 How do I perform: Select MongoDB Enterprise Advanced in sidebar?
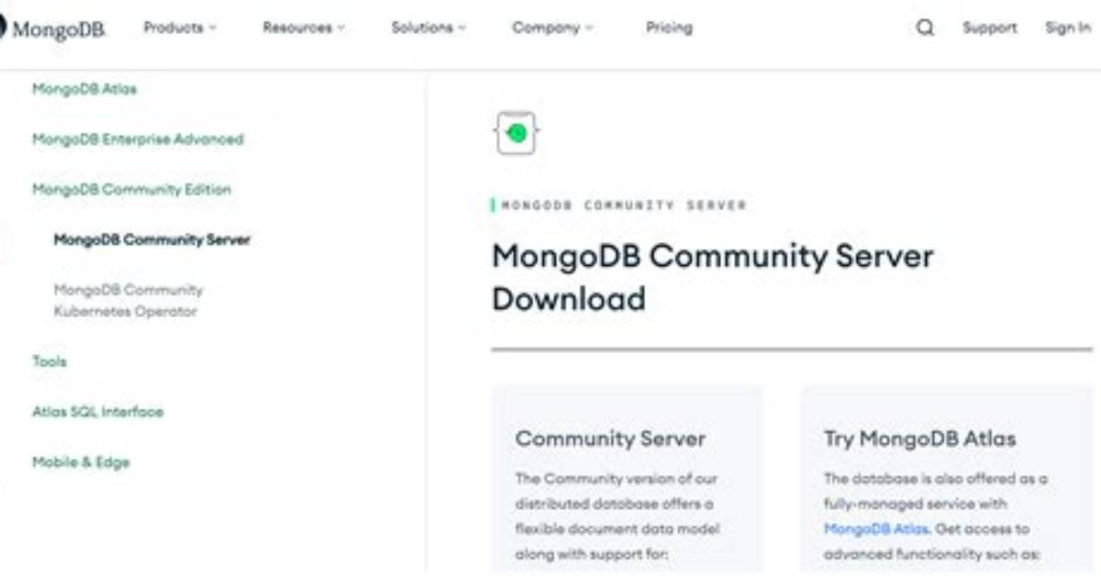(138, 139)
